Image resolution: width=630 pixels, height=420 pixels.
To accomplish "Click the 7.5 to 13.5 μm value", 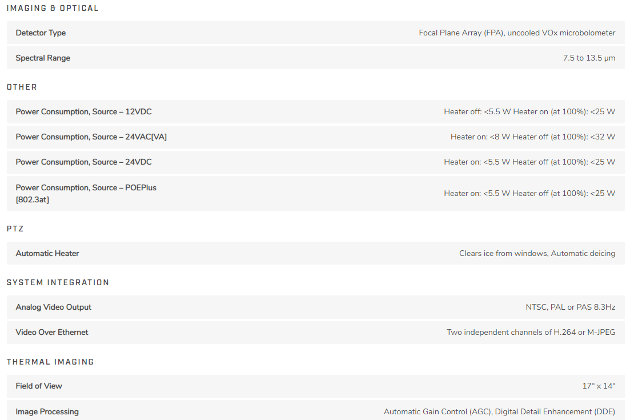I will [589, 58].
